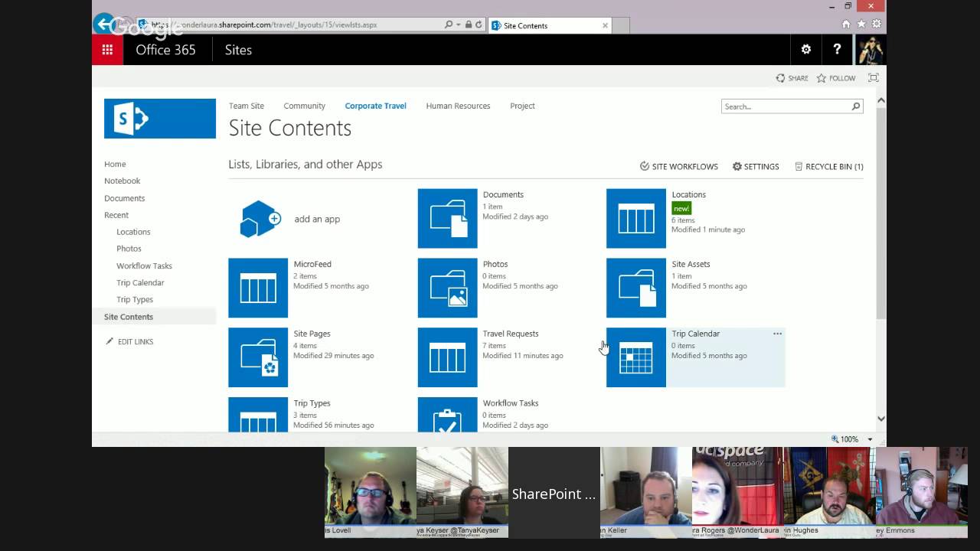Image resolution: width=980 pixels, height=551 pixels.
Task: Open the Office 365 settings gear
Action: 805,50
